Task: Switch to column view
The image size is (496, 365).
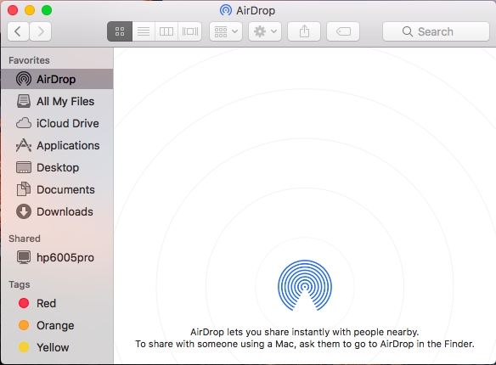Action: [x=166, y=31]
